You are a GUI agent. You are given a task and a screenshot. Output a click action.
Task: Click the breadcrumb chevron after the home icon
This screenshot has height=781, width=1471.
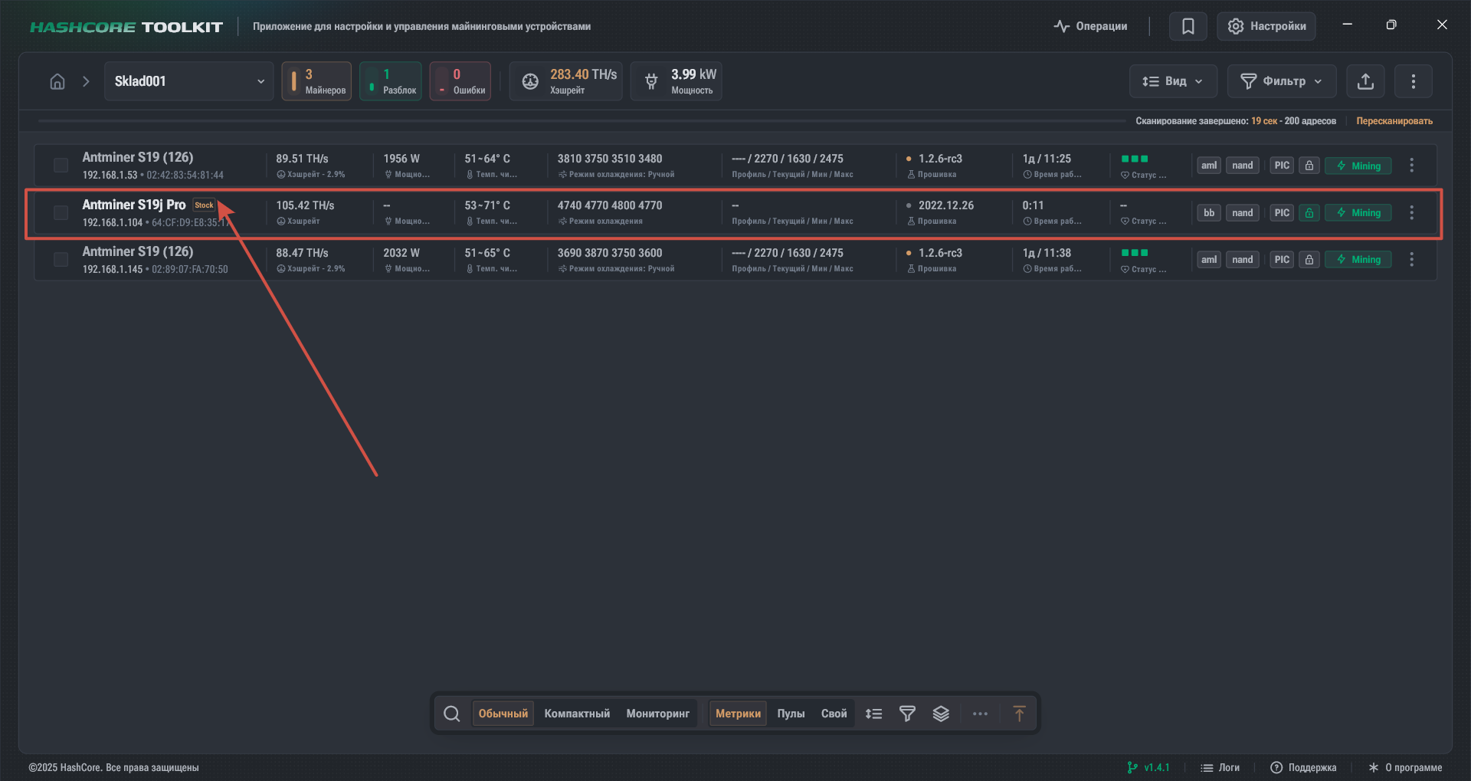coord(86,81)
